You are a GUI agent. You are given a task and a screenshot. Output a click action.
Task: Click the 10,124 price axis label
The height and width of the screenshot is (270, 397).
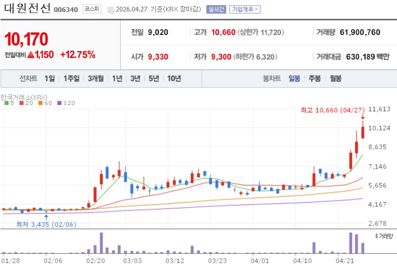coord(379,128)
